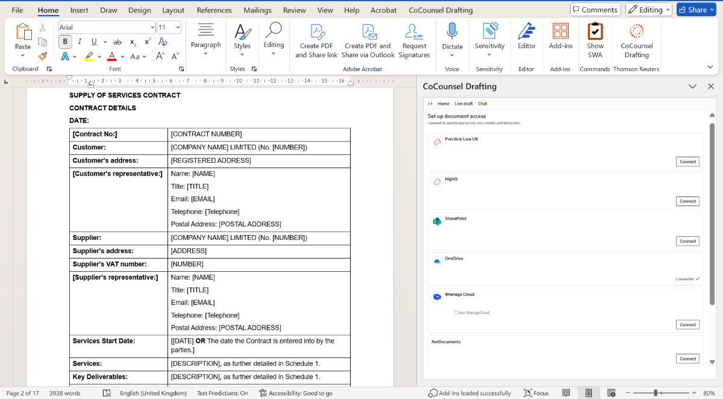Screen dimensions: 723x399
Task: Connect HighQ source
Action: click(687, 201)
